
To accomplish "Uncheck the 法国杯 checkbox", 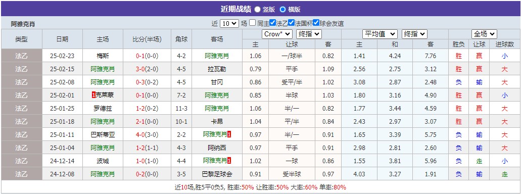I will (292, 23).
